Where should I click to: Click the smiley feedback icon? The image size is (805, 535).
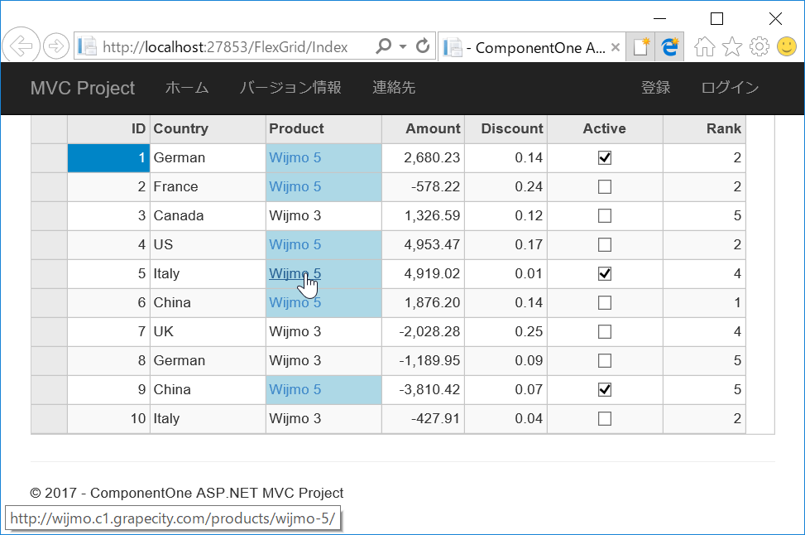[787, 46]
